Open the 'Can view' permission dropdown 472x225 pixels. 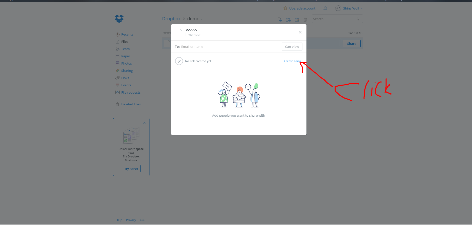tap(292, 47)
